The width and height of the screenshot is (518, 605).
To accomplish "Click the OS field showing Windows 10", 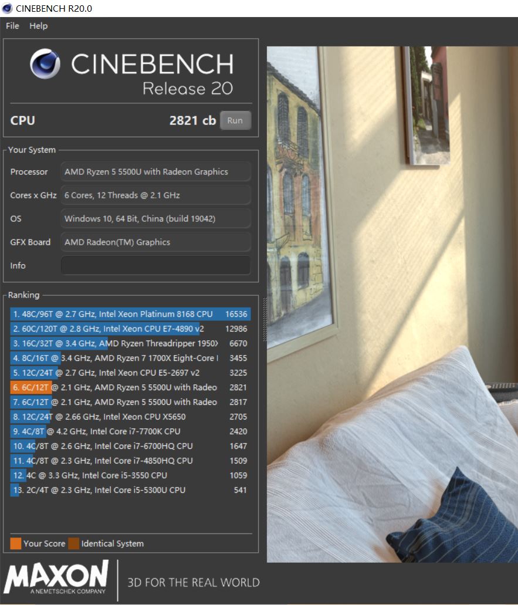I will [x=155, y=219].
